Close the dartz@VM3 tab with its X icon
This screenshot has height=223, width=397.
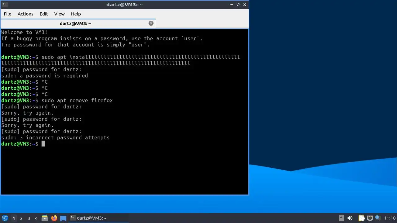(151, 23)
